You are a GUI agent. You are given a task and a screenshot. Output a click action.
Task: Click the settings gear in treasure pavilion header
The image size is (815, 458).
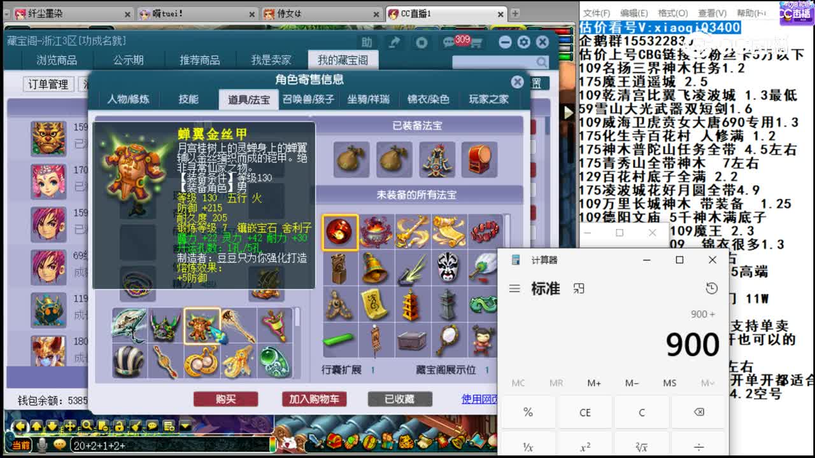tap(523, 42)
